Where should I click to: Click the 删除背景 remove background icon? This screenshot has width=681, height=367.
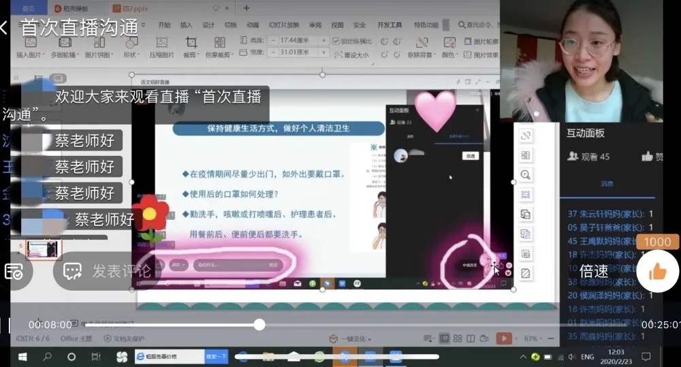click(x=421, y=44)
